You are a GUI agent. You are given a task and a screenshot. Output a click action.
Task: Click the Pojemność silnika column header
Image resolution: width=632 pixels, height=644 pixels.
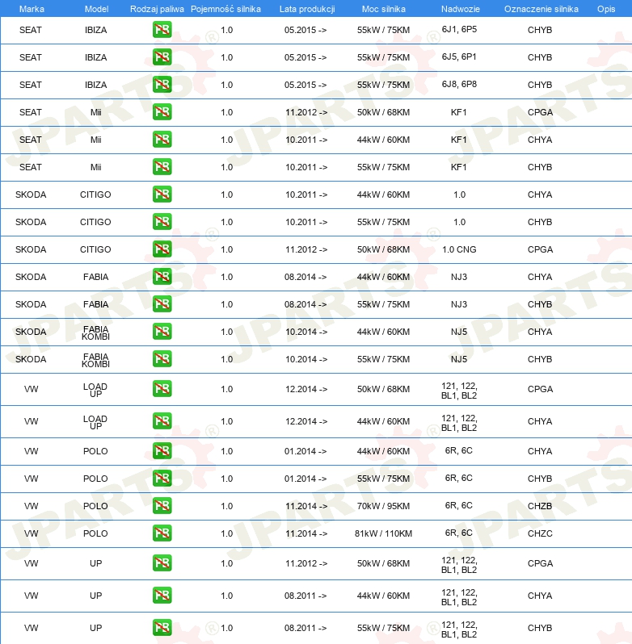coord(225,9)
